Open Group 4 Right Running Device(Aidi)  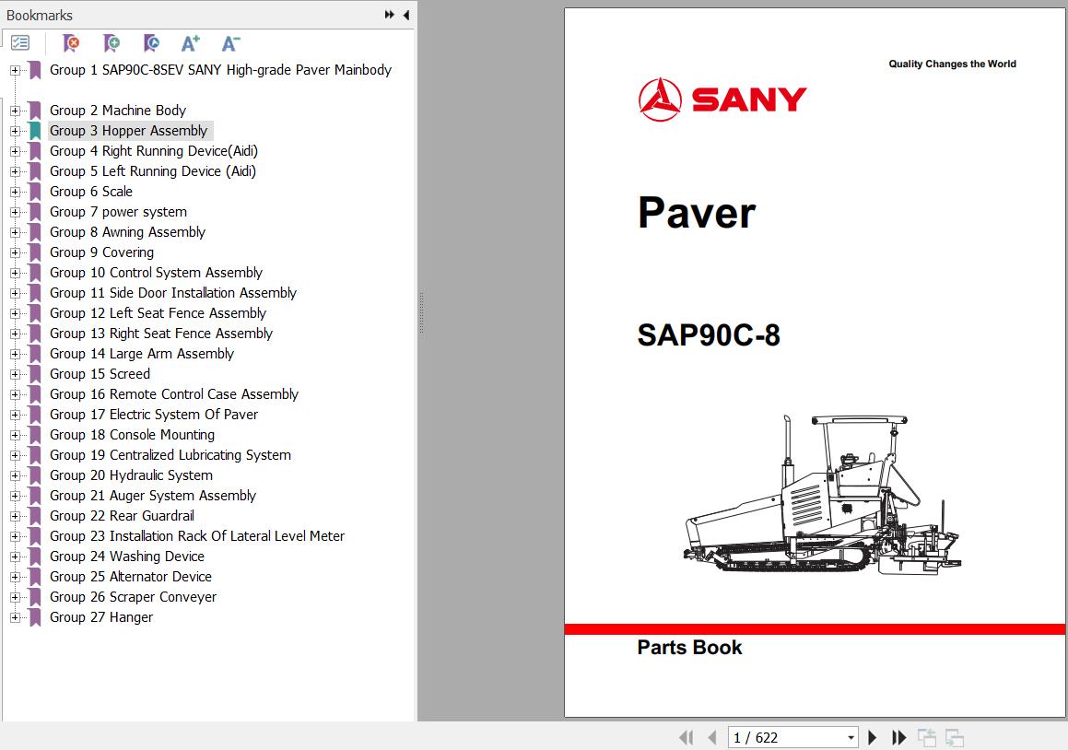(154, 150)
